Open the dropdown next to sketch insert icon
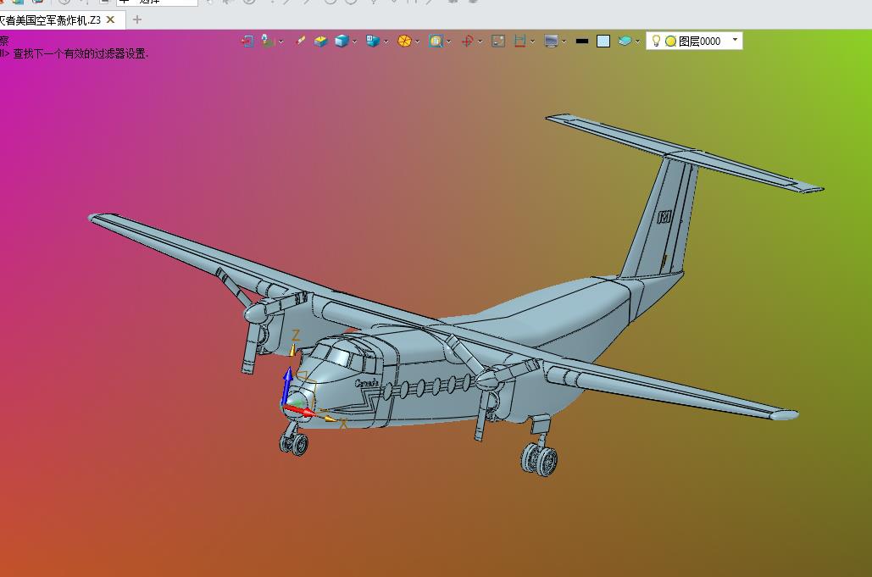872x577 pixels. click(x=280, y=42)
